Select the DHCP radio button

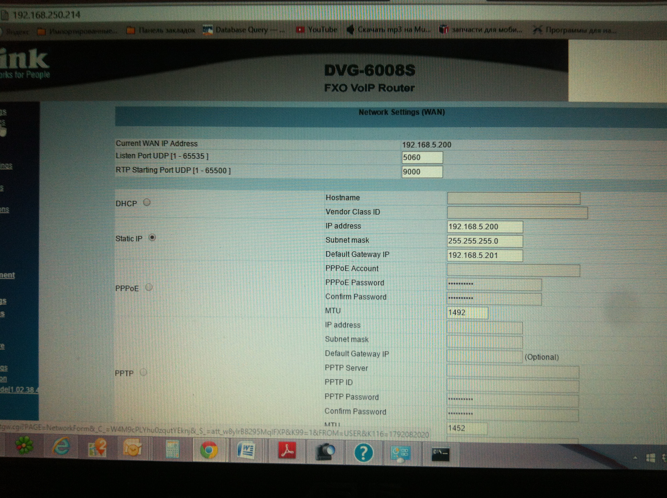(147, 202)
